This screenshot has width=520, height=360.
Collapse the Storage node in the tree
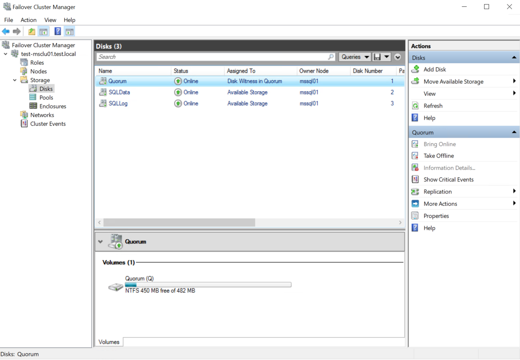pos(14,80)
